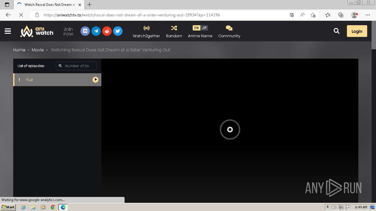Click 'Join now' text in header
The height and width of the screenshot is (211, 376).
pos(68,31)
